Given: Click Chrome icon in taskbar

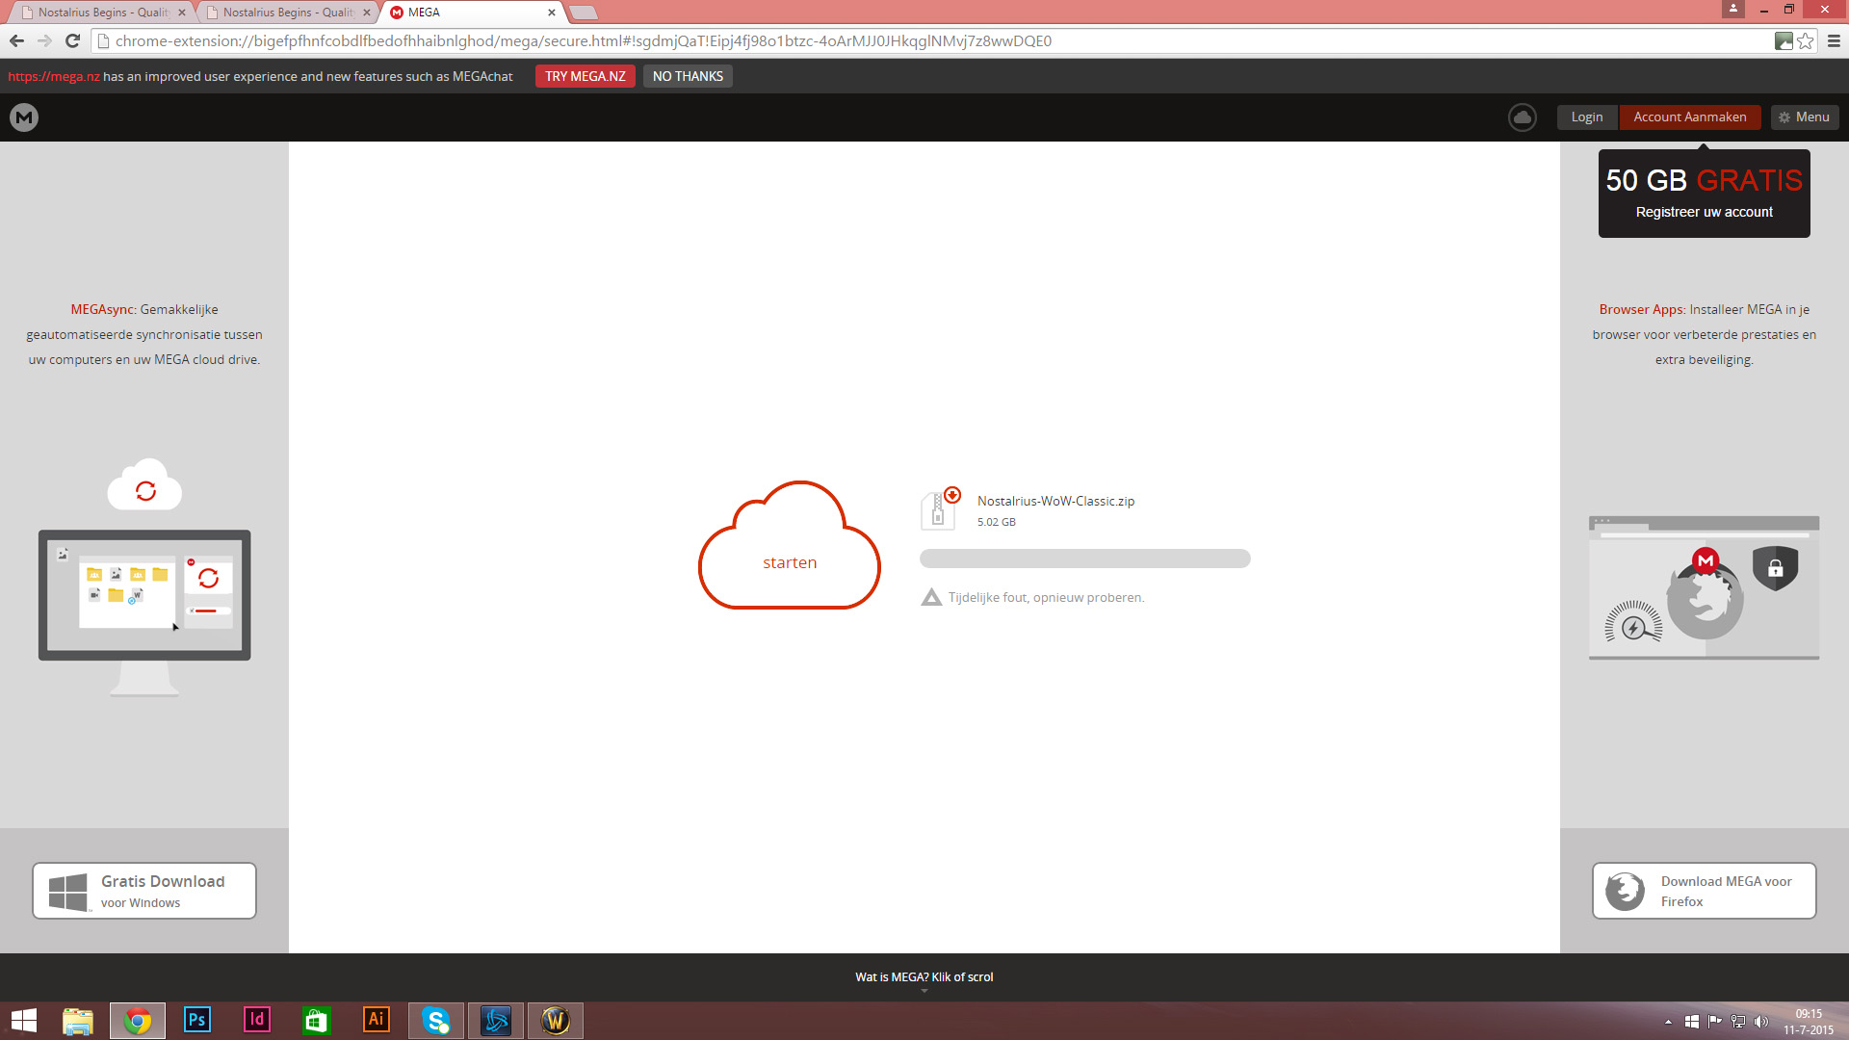Looking at the screenshot, I should [x=138, y=1021].
